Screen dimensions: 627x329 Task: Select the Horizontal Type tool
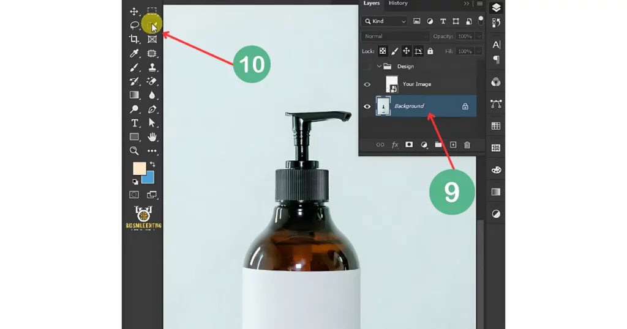(134, 123)
